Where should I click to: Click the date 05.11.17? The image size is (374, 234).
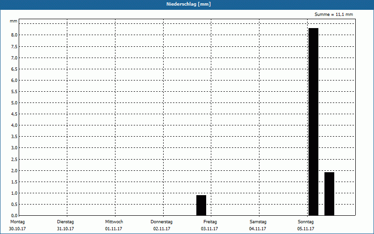(306, 229)
